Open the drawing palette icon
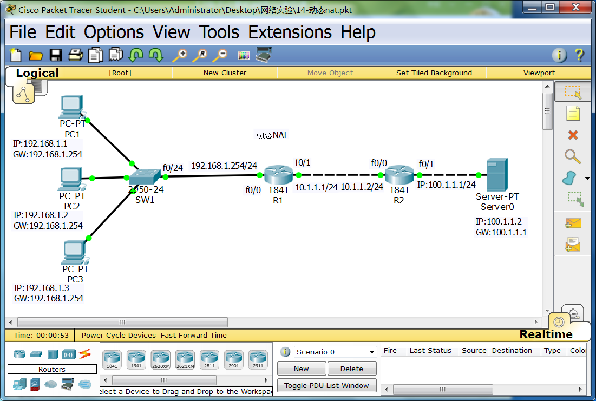Screen dimensions: 596x401 [x=244, y=56]
